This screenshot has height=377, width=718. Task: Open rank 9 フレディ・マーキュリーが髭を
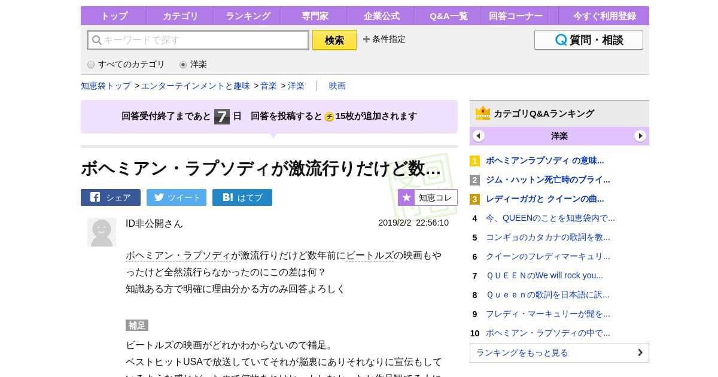coord(547,314)
